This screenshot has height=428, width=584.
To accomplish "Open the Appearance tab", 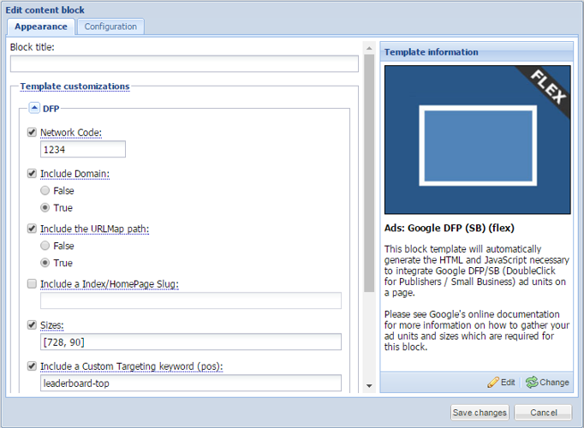I will [x=41, y=27].
